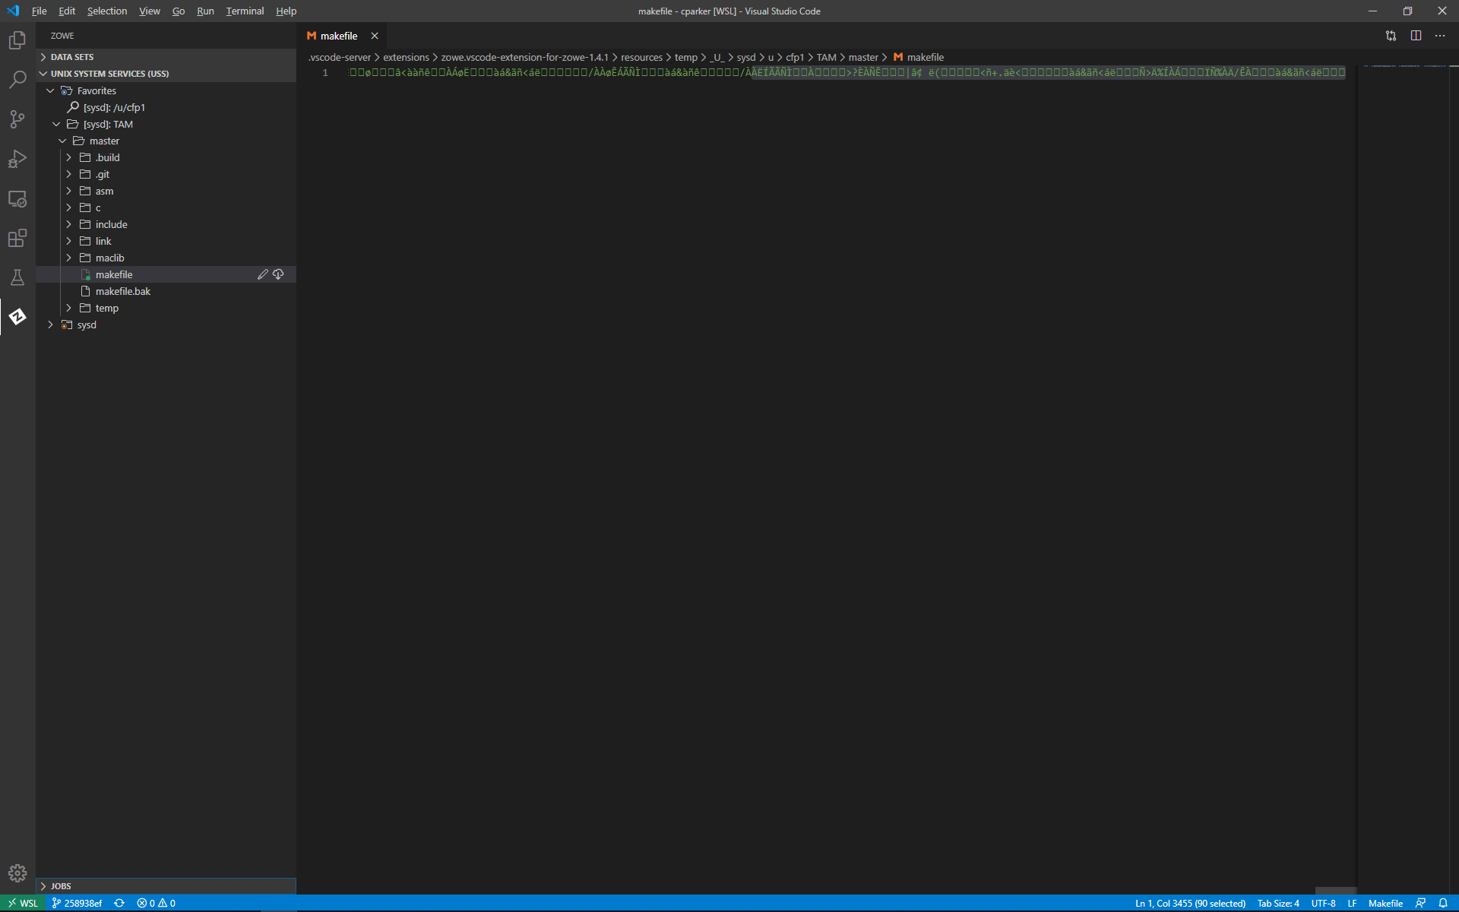The image size is (1459, 912).
Task: Open the File menu
Action: 39,11
